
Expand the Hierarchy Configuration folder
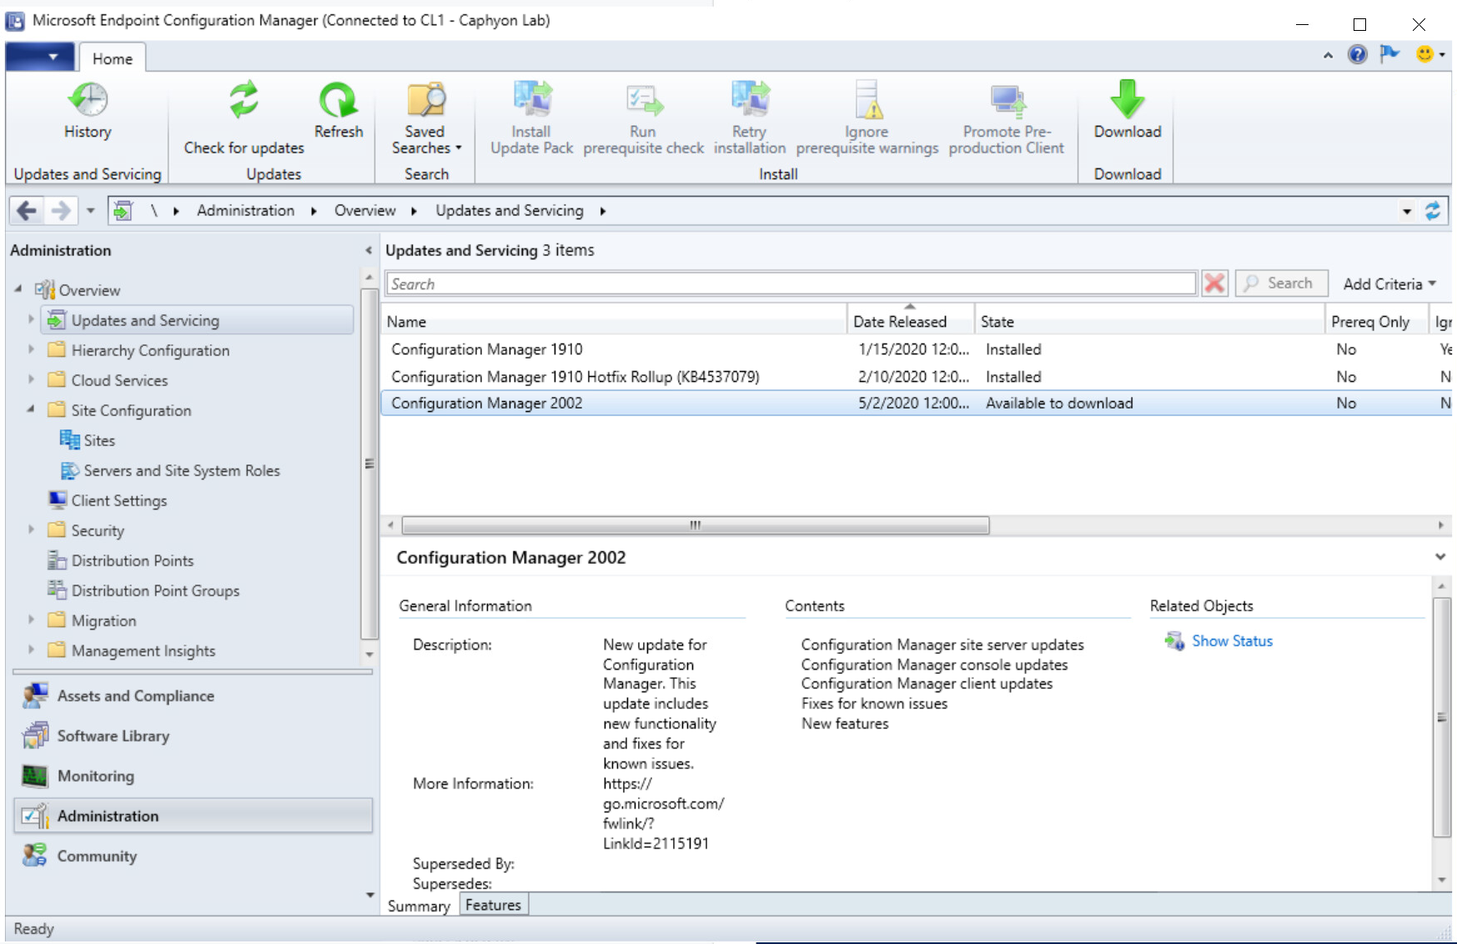31,349
